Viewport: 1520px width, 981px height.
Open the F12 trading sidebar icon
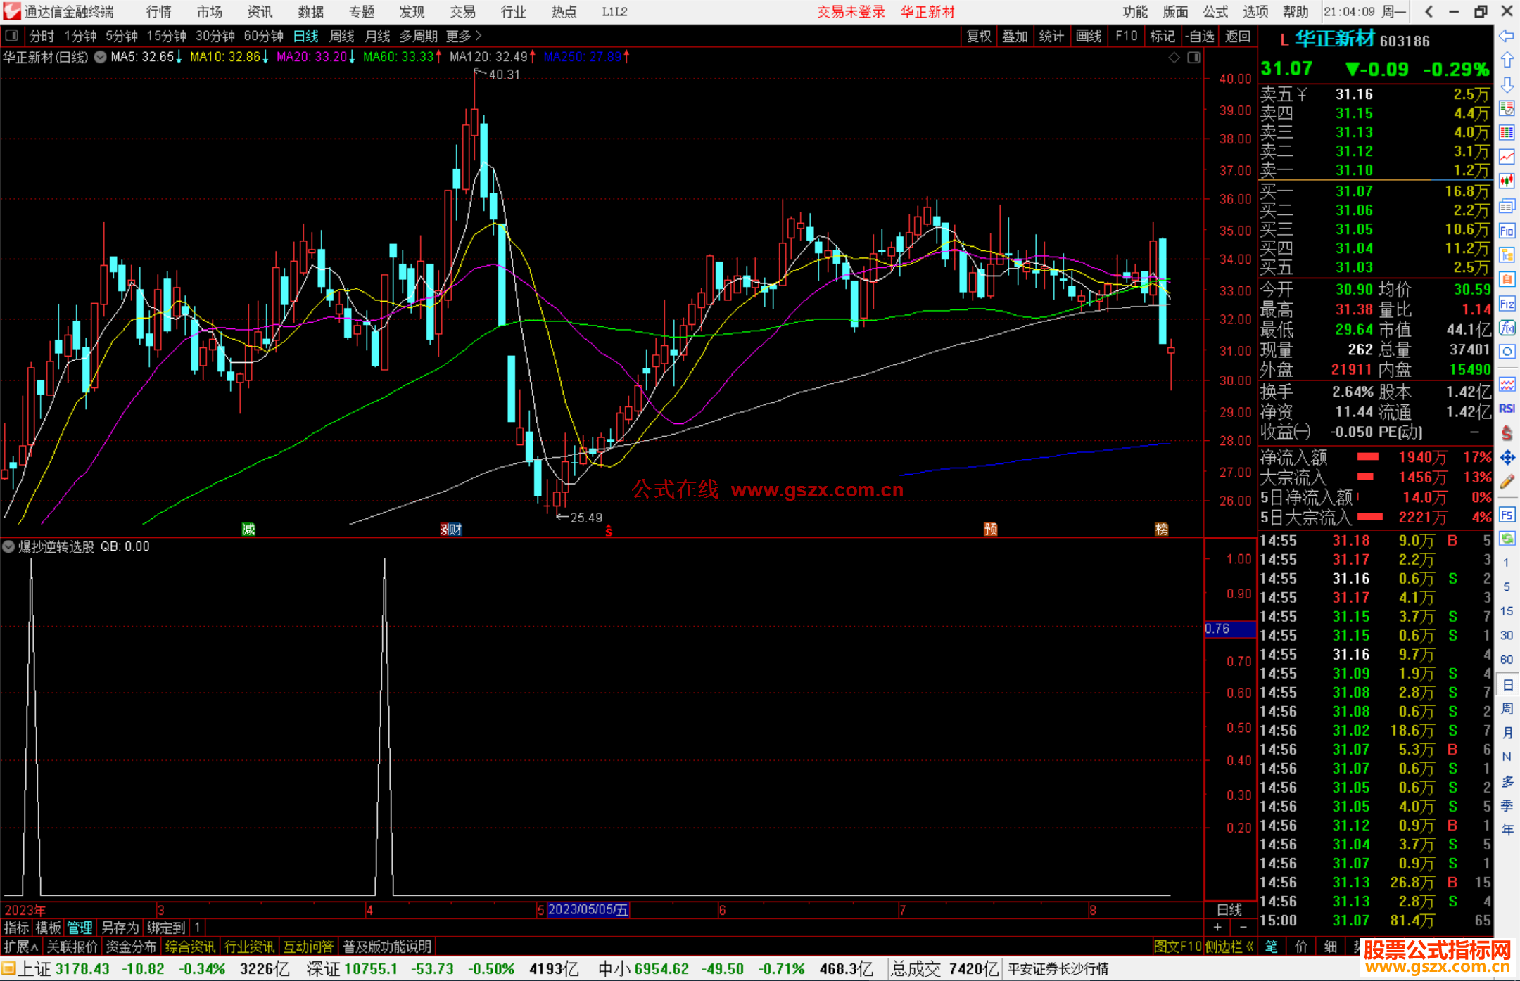1507,304
